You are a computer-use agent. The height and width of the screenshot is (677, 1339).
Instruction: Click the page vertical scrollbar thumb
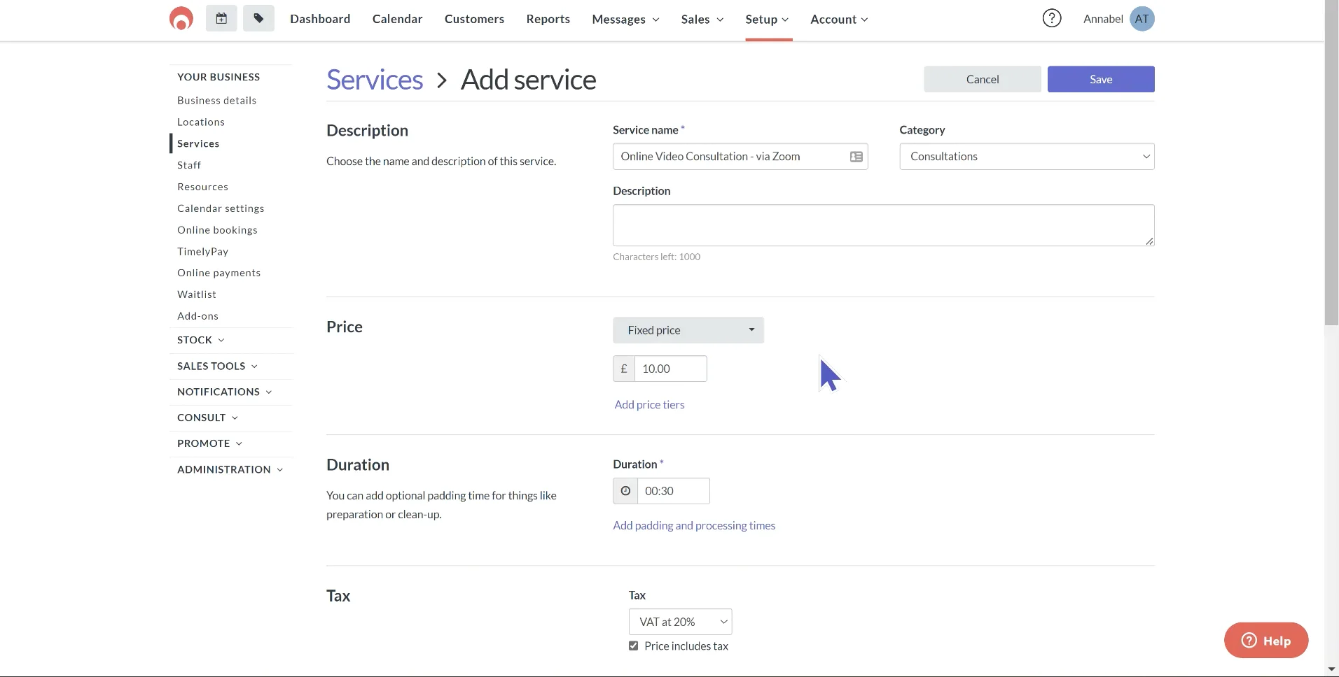pos(1331,162)
